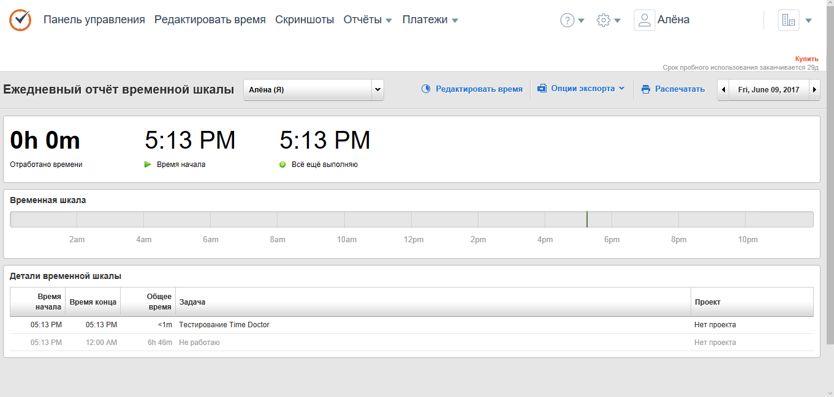The width and height of the screenshot is (834, 397).
Task: Click the next-day arrow on the date navigator
Action: click(x=815, y=89)
